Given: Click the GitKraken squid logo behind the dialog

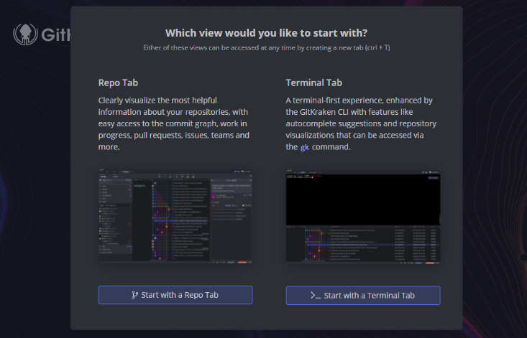Looking at the screenshot, I should click(x=26, y=34).
